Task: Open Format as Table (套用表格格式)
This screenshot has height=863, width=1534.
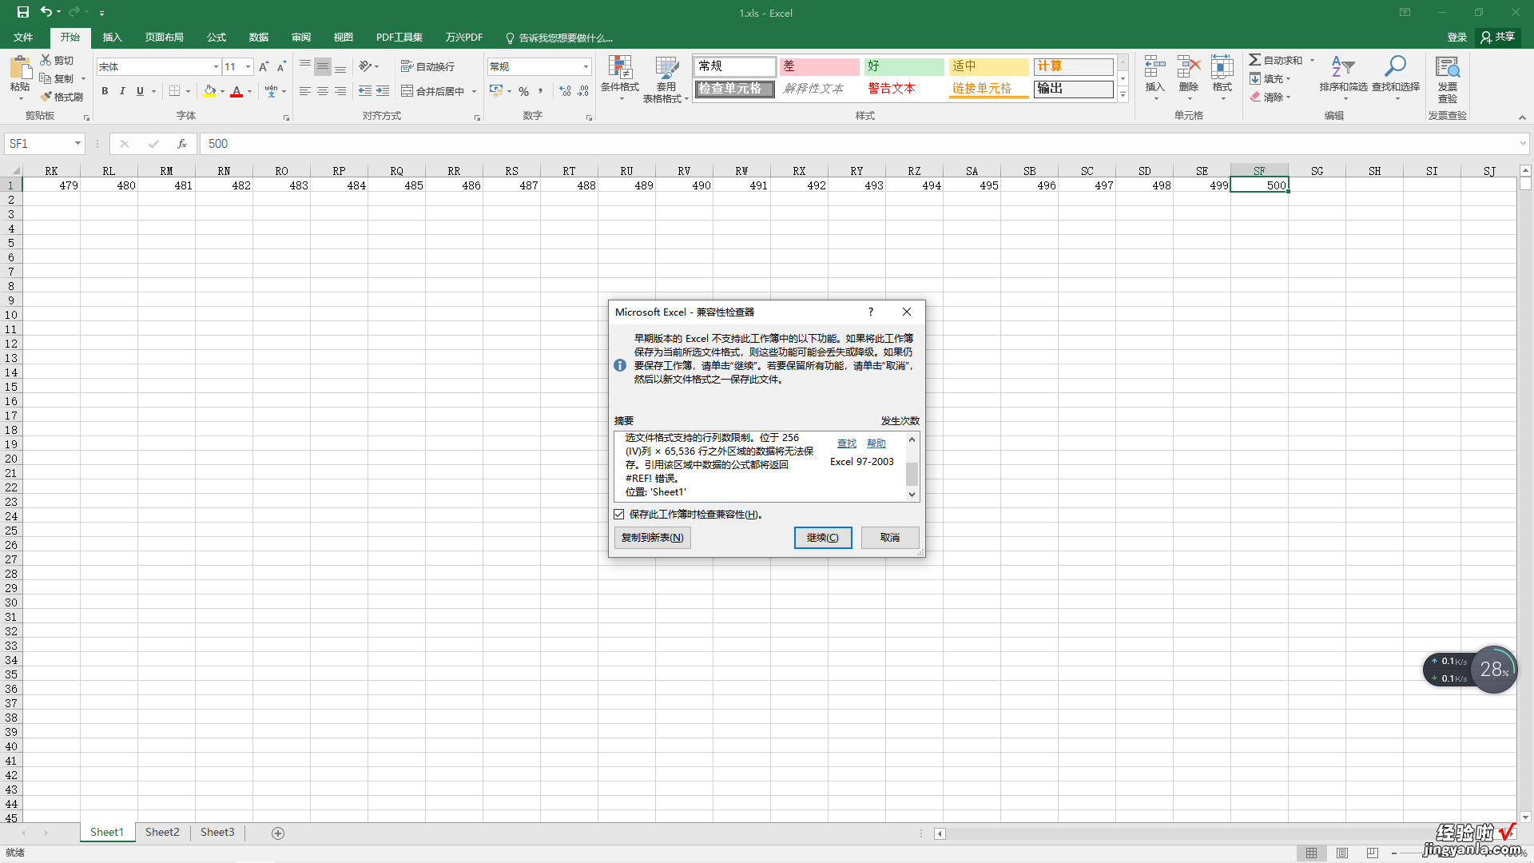Action: (666, 78)
